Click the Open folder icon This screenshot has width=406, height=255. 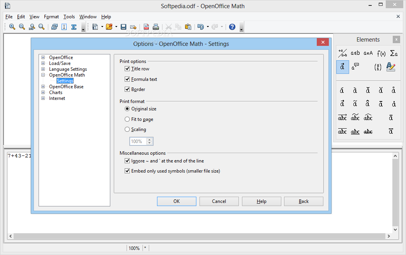coord(109,26)
